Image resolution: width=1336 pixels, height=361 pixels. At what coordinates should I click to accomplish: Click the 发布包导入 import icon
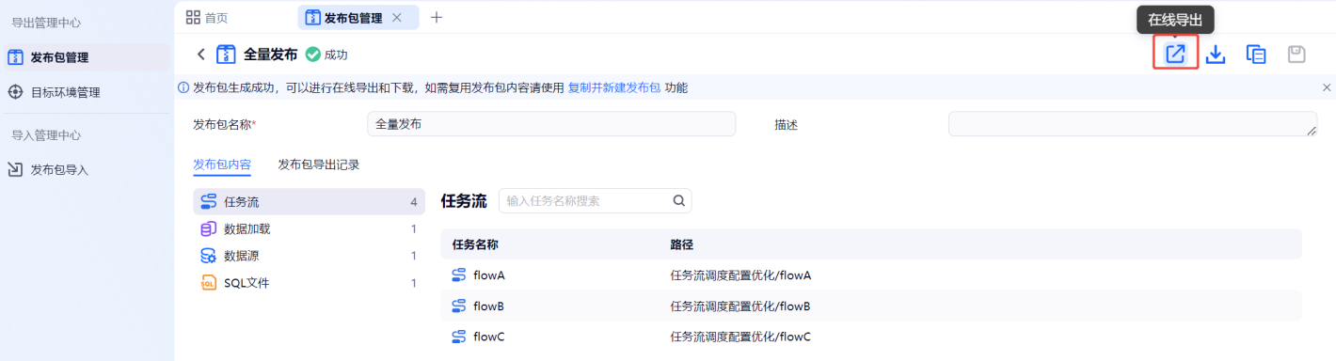coord(15,169)
